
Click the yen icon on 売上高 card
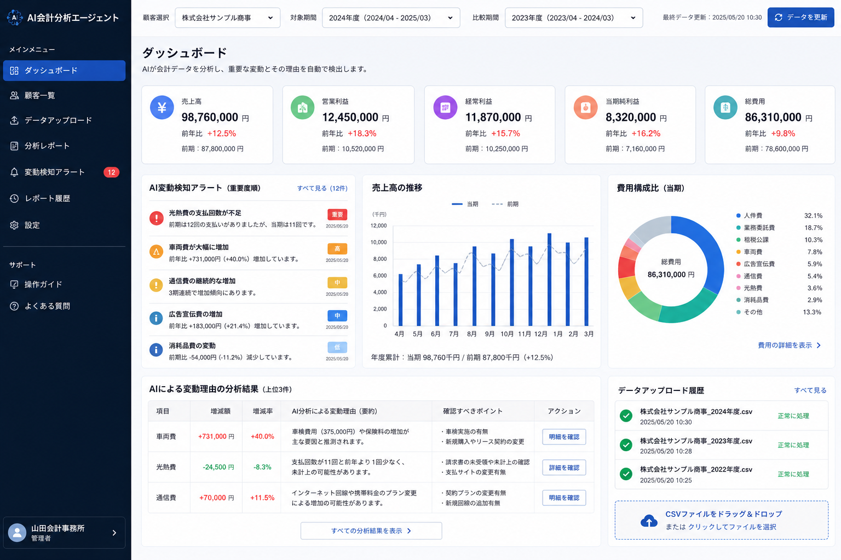pos(162,108)
